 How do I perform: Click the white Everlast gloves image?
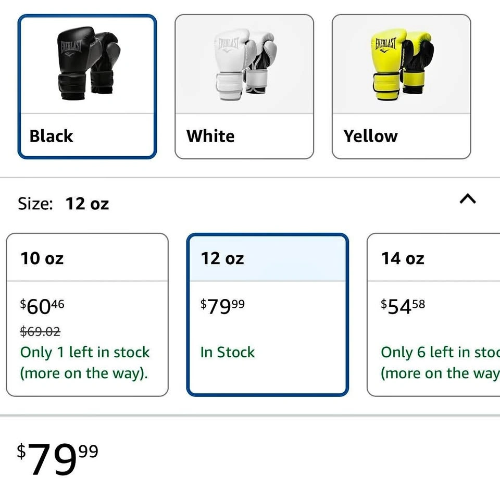pyautogui.click(x=244, y=64)
